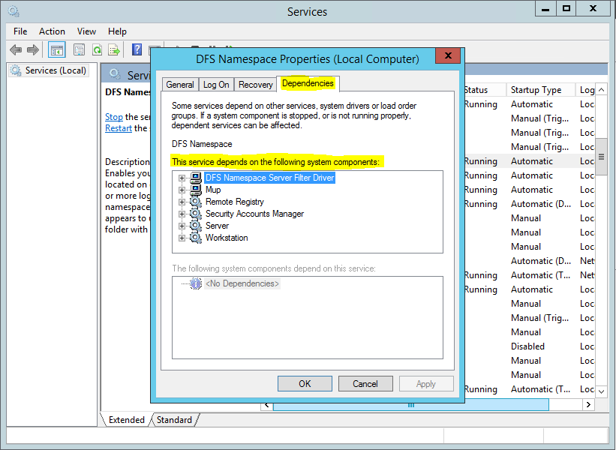This screenshot has width=616, height=450.
Task: Sort by the Startup Type column header
Action: [x=540, y=90]
